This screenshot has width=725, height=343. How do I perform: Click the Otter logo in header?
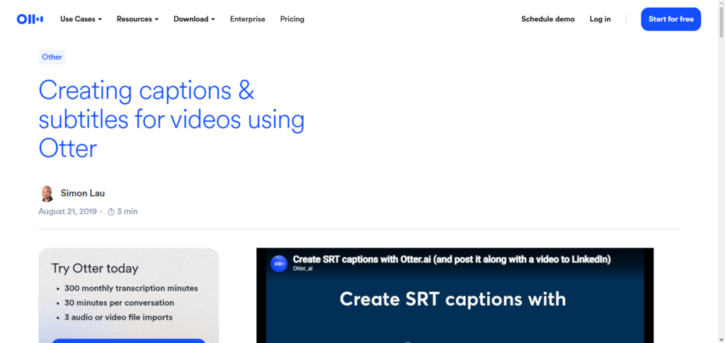(30, 19)
